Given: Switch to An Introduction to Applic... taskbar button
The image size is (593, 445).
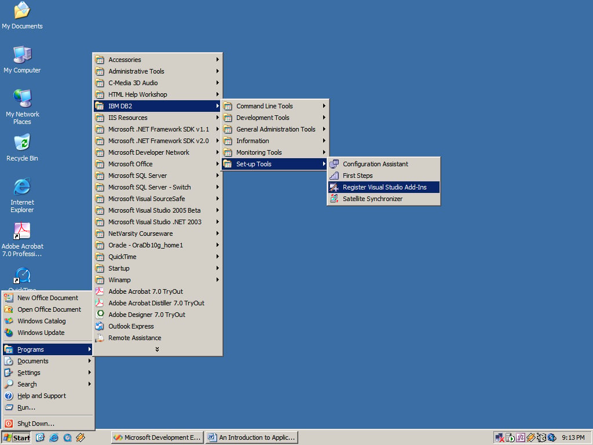Looking at the screenshot, I should click(252, 437).
